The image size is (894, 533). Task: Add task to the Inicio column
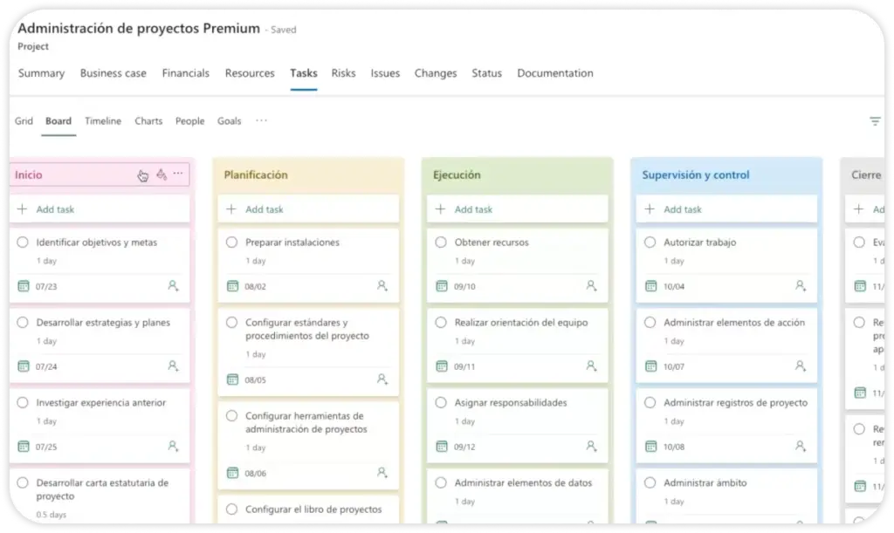[x=100, y=209]
